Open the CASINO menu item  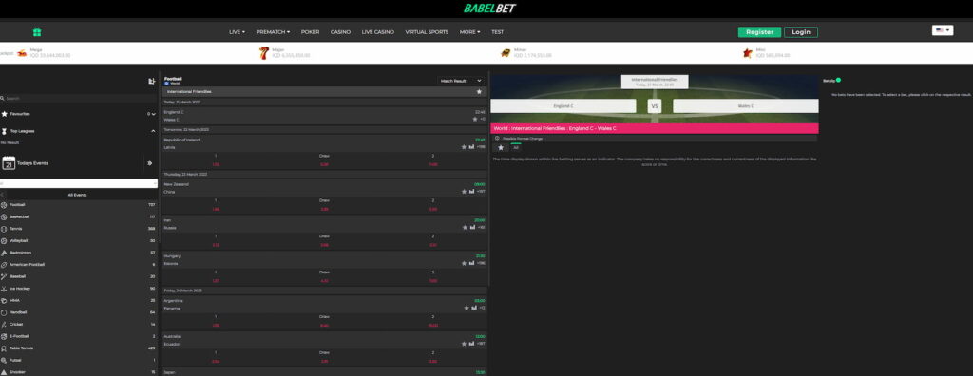click(x=341, y=31)
